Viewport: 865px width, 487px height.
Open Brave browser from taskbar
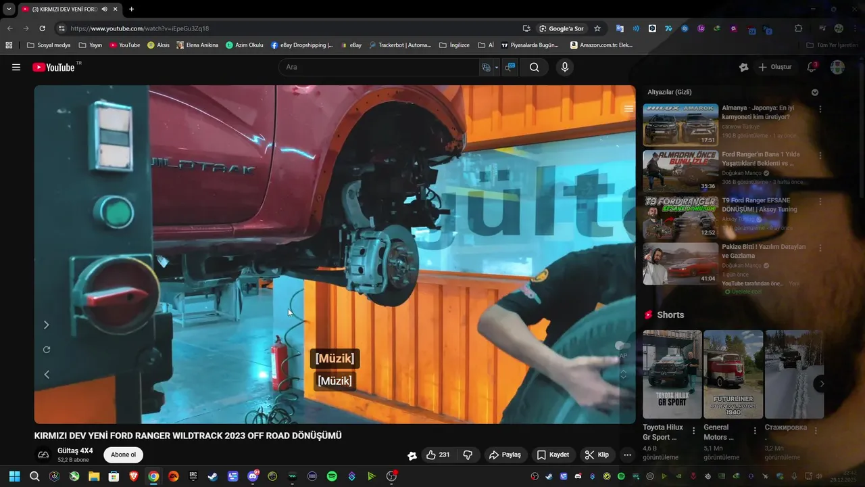pyautogui.click(x=134, y=476)
